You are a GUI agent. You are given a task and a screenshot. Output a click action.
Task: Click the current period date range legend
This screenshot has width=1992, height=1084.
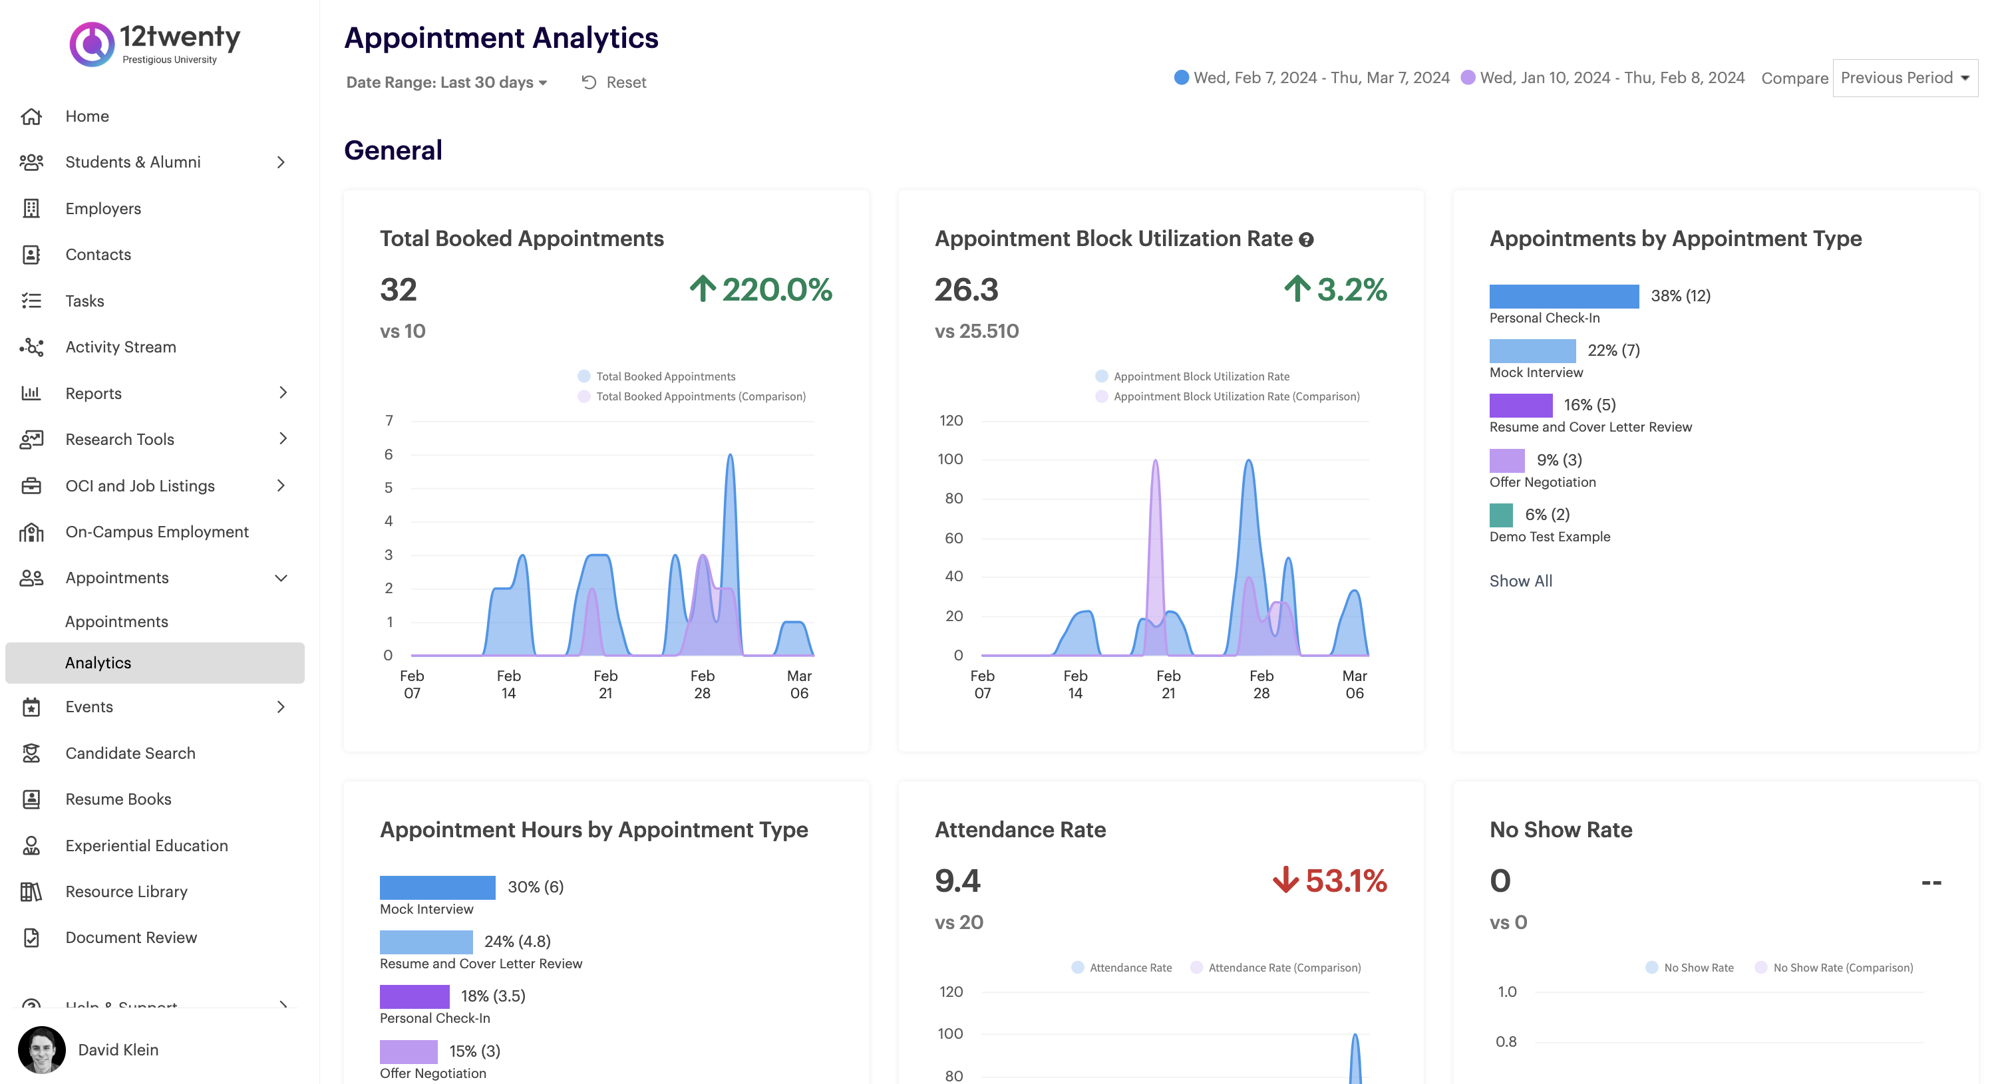[1311, 77]
